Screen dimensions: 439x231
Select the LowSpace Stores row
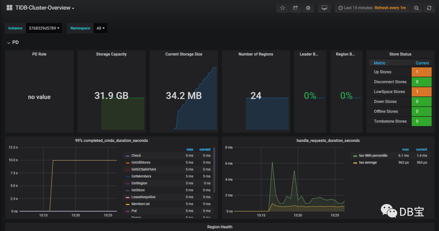(x=400, y=92)
